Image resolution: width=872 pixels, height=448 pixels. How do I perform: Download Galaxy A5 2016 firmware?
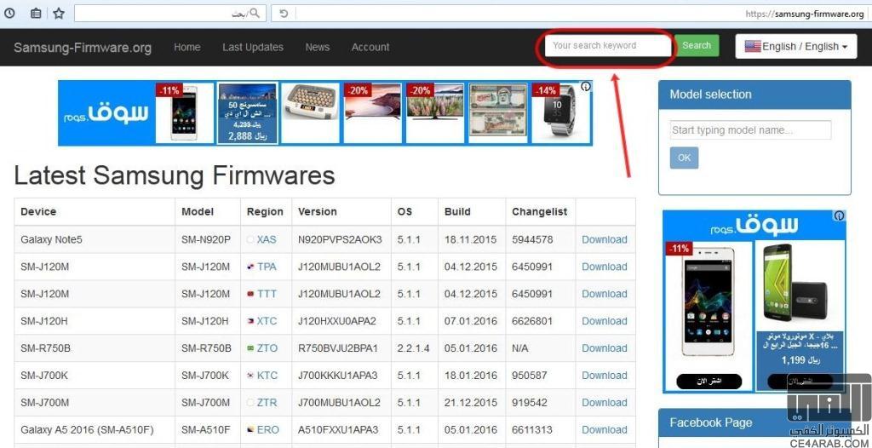tap(605, 429)
